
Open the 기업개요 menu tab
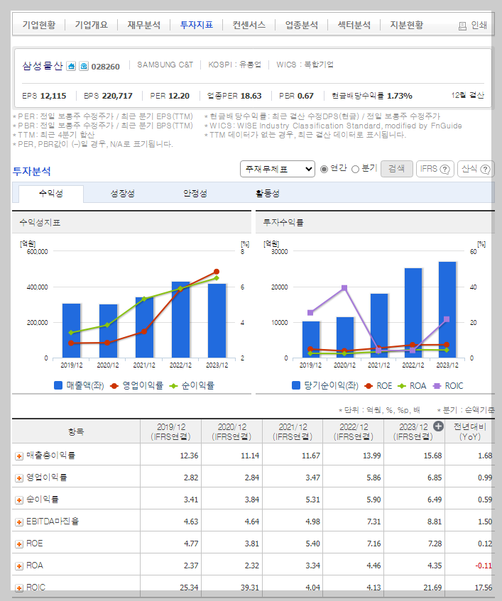[x=92, y=26]
